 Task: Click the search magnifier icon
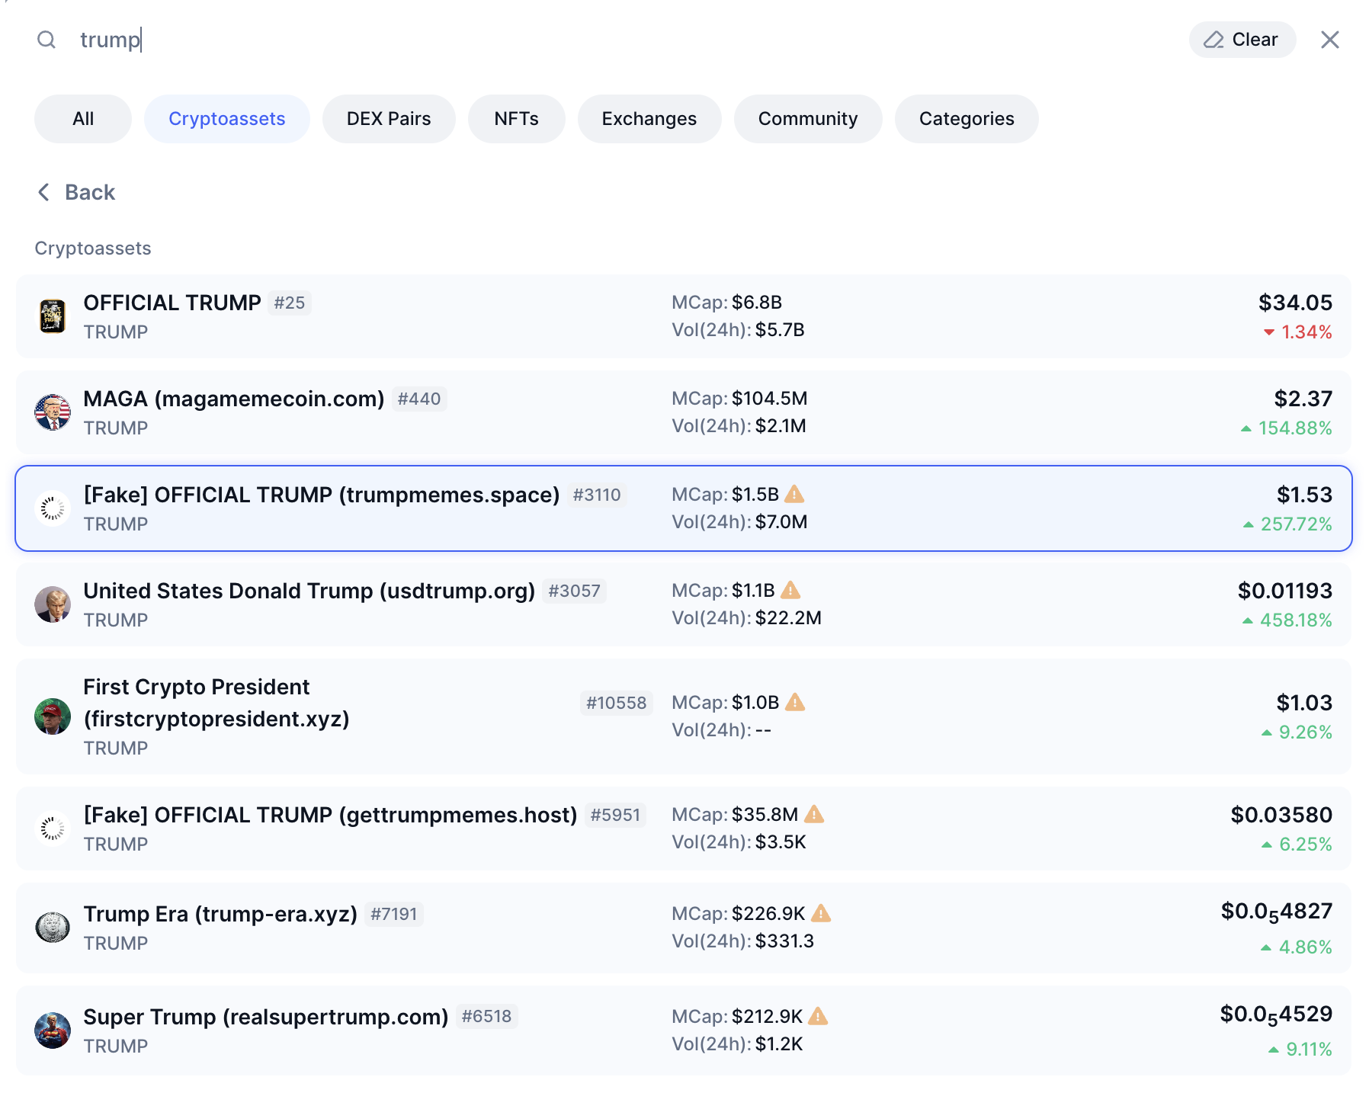click(x=46, y=40)
